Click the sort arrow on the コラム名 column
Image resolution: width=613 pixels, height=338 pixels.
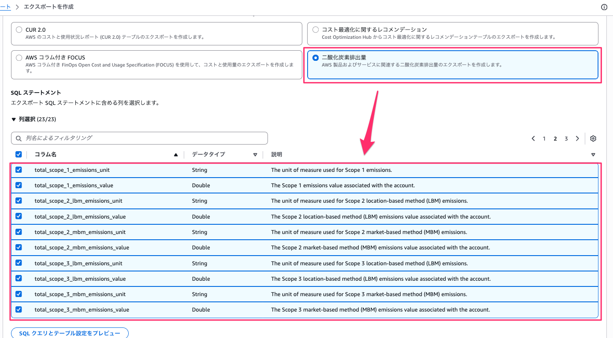(175, 154)
